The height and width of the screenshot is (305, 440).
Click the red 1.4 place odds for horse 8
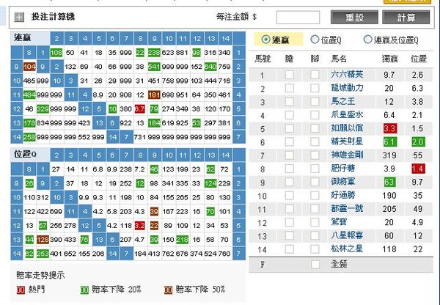(418, 169)
